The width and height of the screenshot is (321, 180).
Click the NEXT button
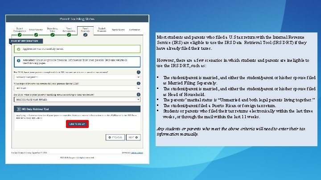[x=133, y=137]
